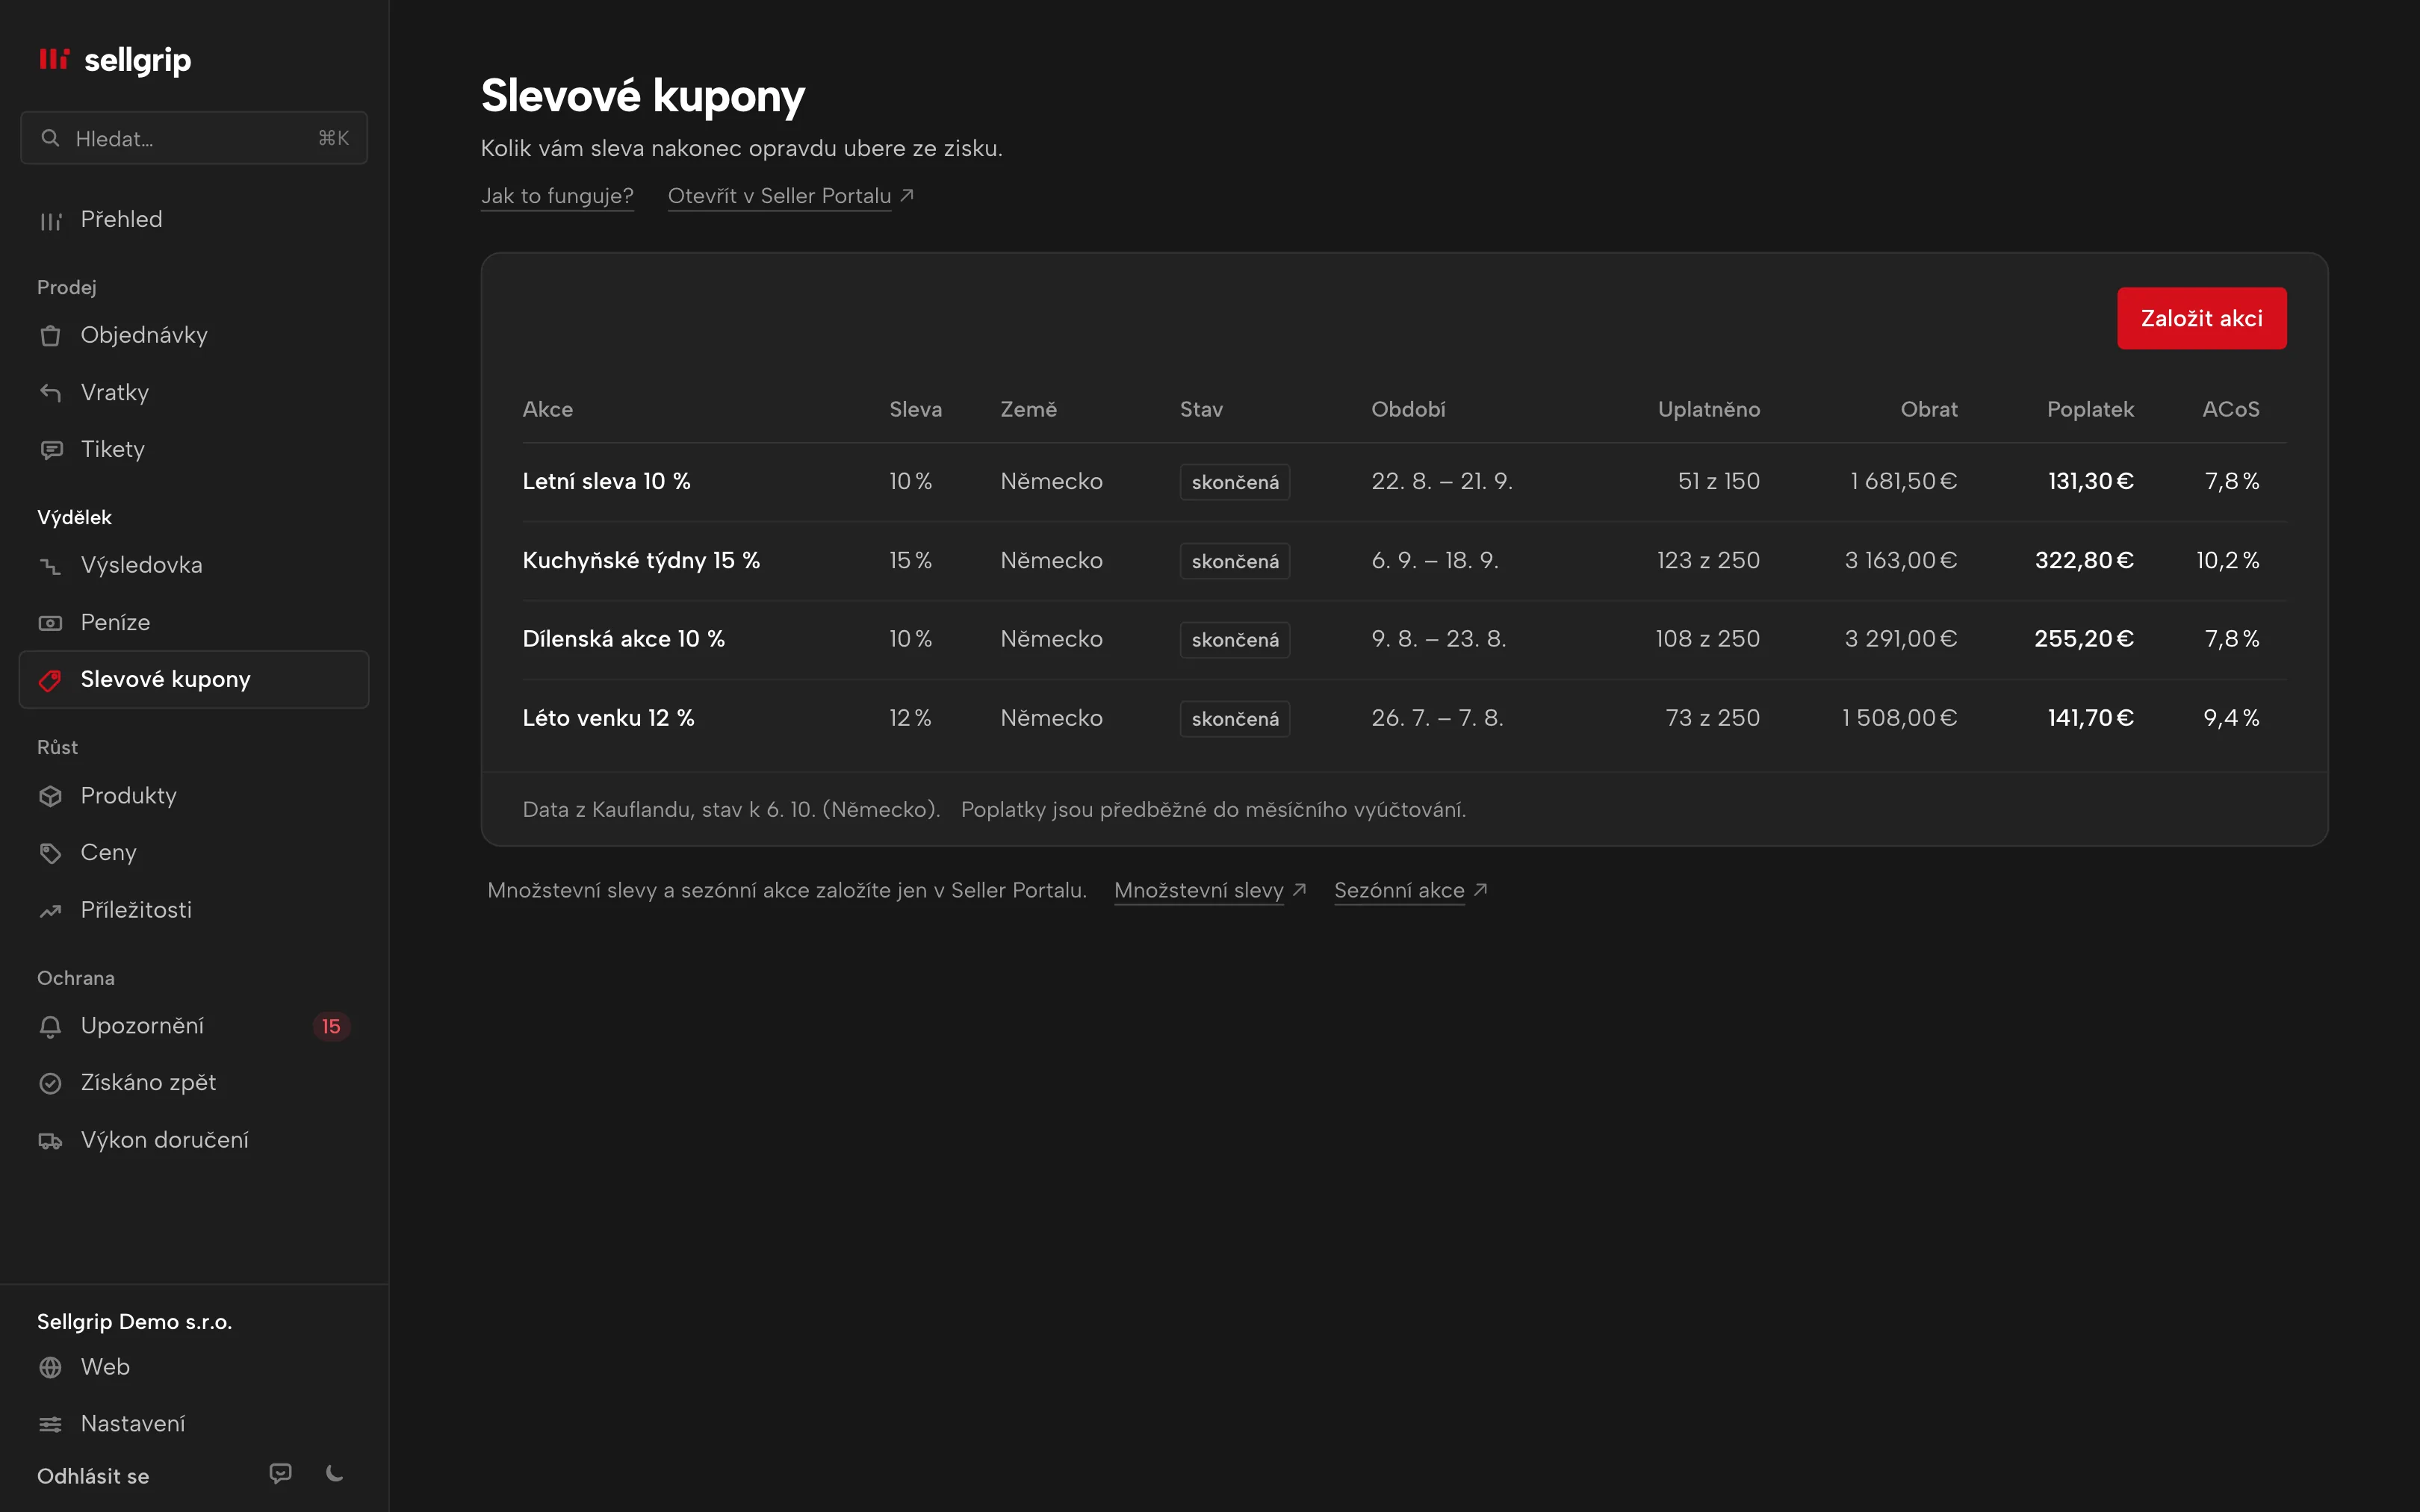Open Otevřít v Seller Portalu link

[790, 196]
